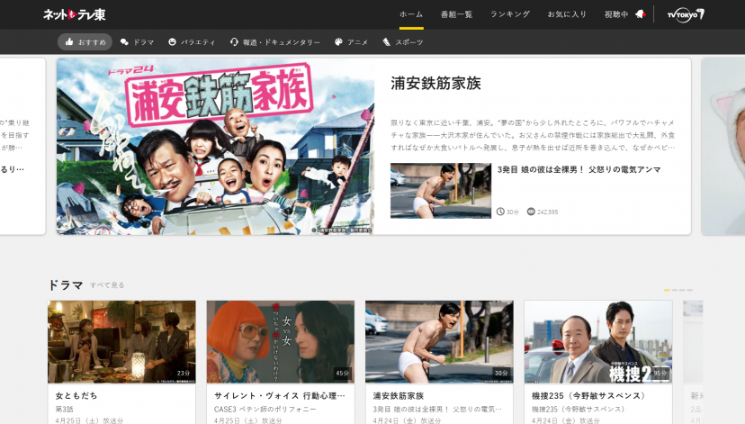Screen dimensions: 745x424
Task: Click the TV TOKYO logo icon
Action: click(686, 14)
